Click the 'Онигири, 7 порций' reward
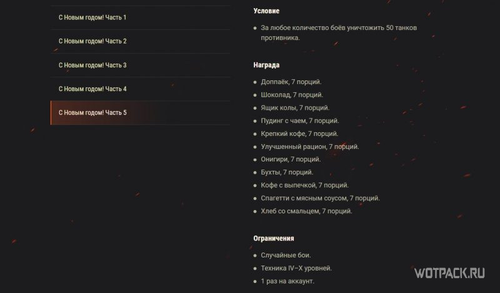The image size is (500, 293). click(291, 160)
